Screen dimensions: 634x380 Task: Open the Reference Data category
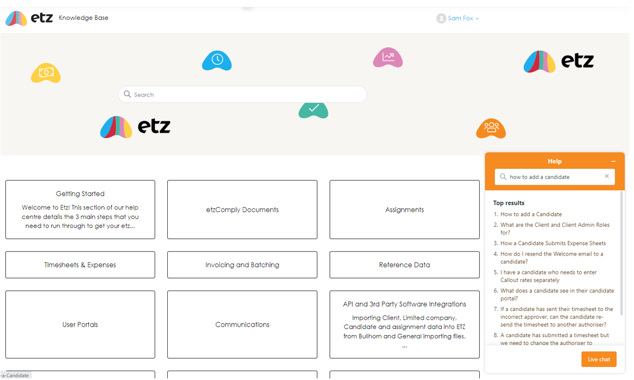pos(405,264)
